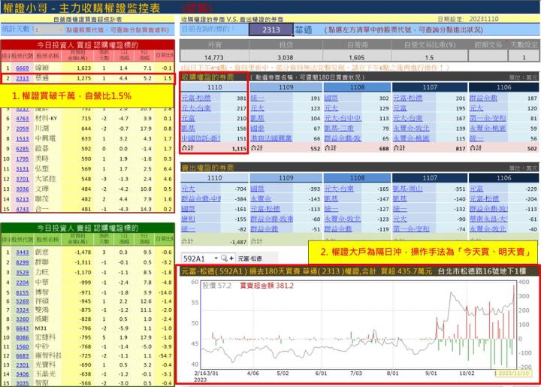541x387 pixels.
Task: Open 元富 seller link with value -229
Action: click(476, 189)
